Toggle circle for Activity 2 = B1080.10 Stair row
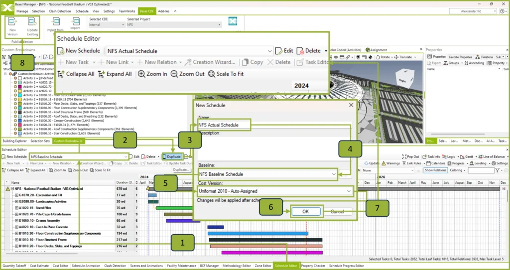Screen dimensions: 510x270 click(x=15, y=134)
